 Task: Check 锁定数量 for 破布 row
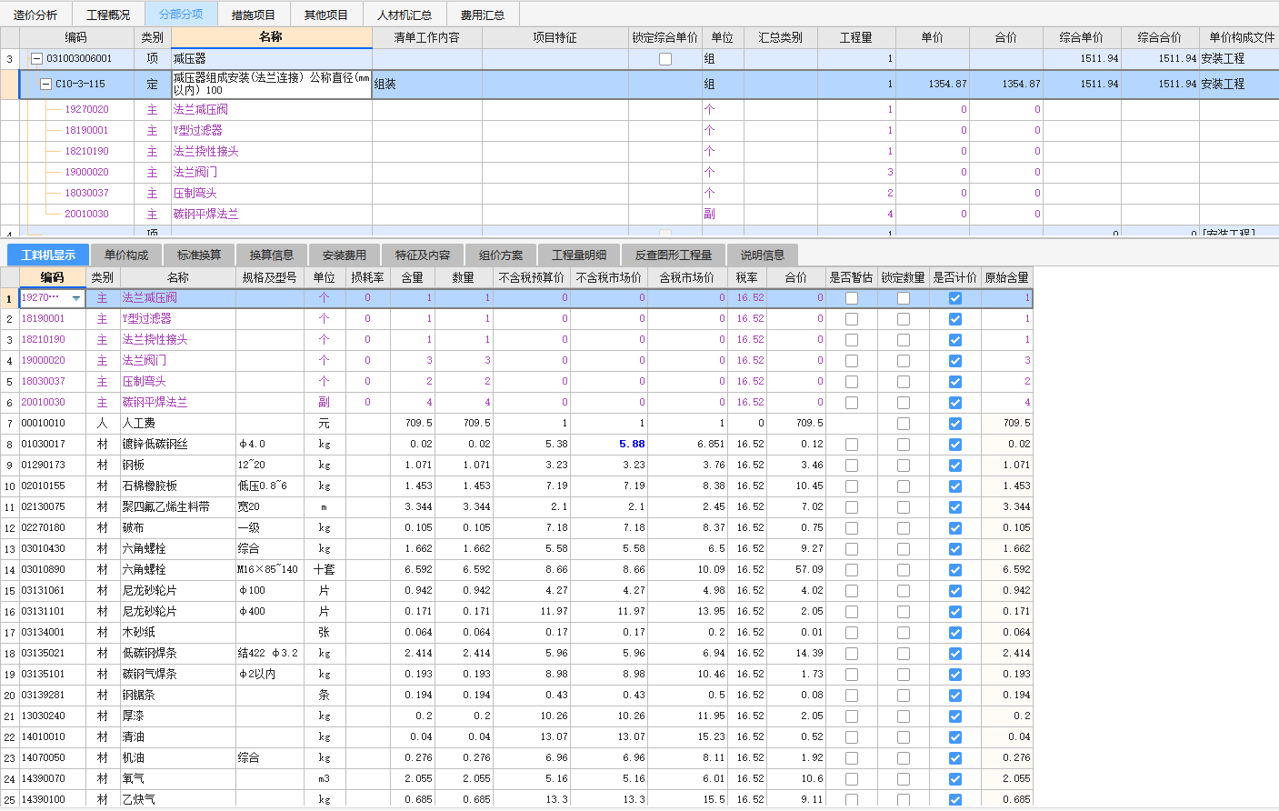(x=904, y=528)
